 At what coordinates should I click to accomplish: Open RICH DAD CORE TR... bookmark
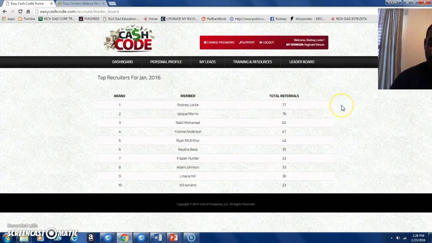(x=56, y=19)
